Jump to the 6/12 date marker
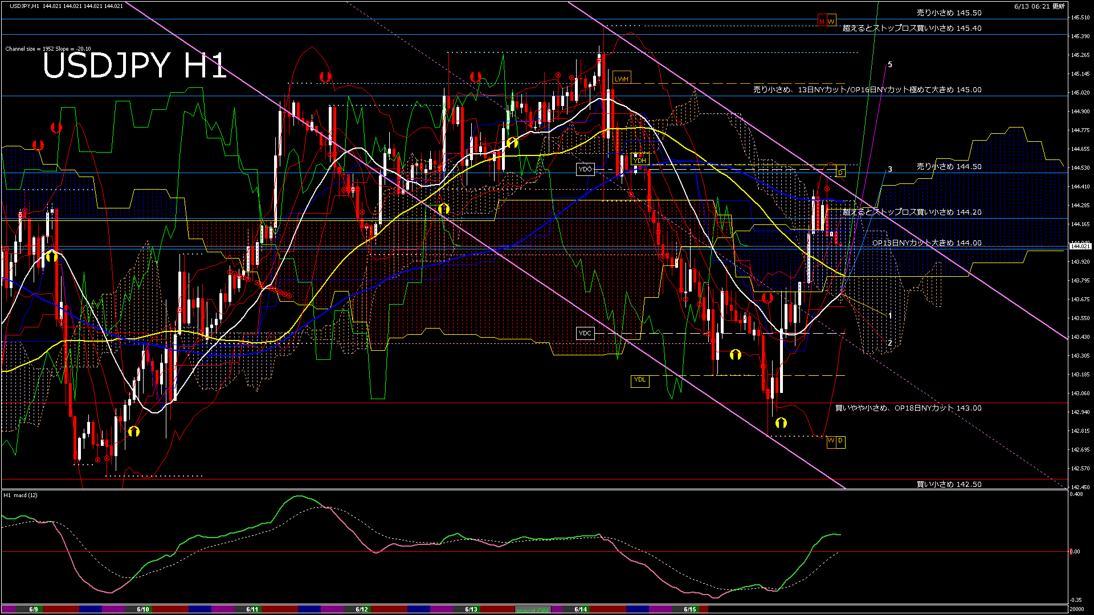The height and width of the screenshot is (615, 1094). [362, 609]
